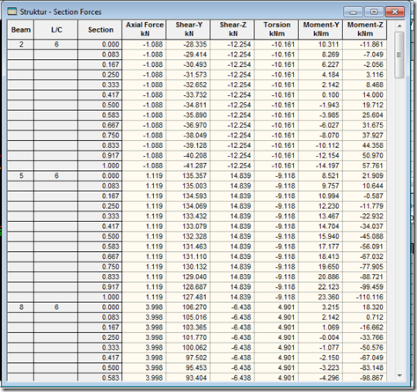Image resolution: width=417 pixels, height=392 pixels.
Task: Click Beam cell with value 2
Action: 21,45
